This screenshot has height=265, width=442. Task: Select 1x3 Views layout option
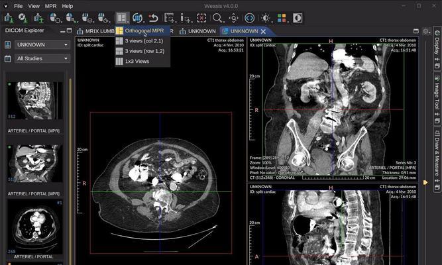142,61
